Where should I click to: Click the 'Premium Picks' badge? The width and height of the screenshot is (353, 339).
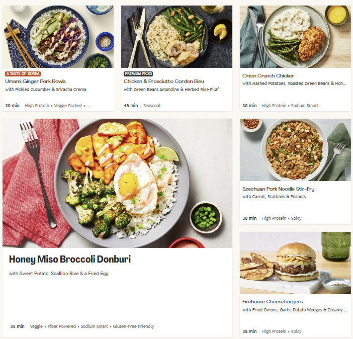(138, 73)
